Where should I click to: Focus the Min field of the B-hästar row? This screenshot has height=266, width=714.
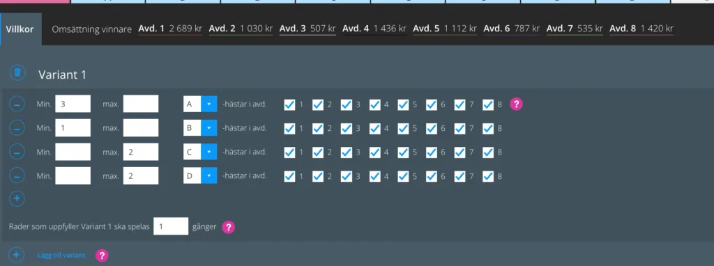[x=73, y=127]
